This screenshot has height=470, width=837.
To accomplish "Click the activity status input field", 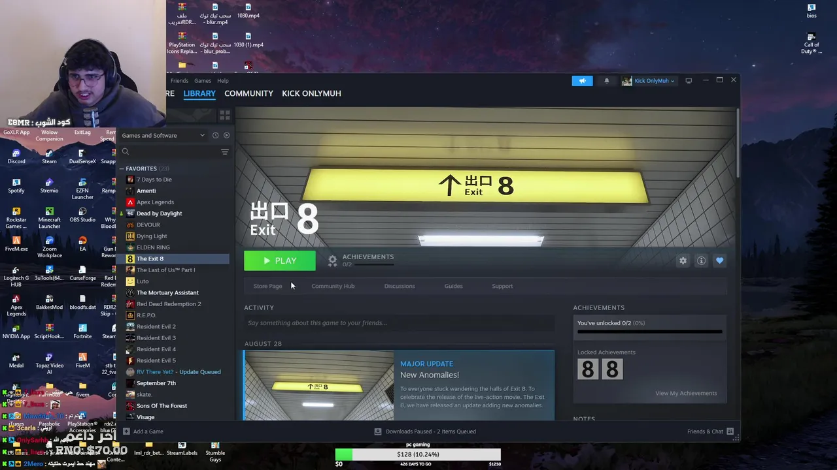I will 399,323.
